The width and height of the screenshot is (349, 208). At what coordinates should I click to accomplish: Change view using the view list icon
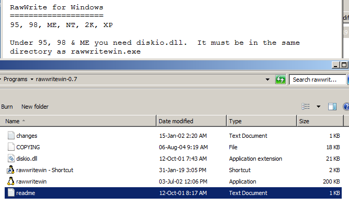306,107
